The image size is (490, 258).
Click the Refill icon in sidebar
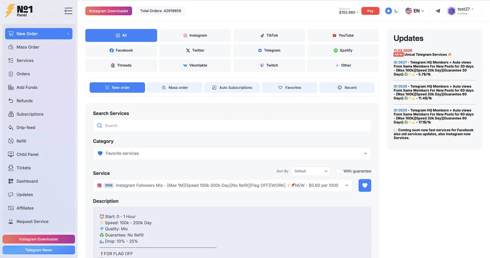[x=11, y=141]
